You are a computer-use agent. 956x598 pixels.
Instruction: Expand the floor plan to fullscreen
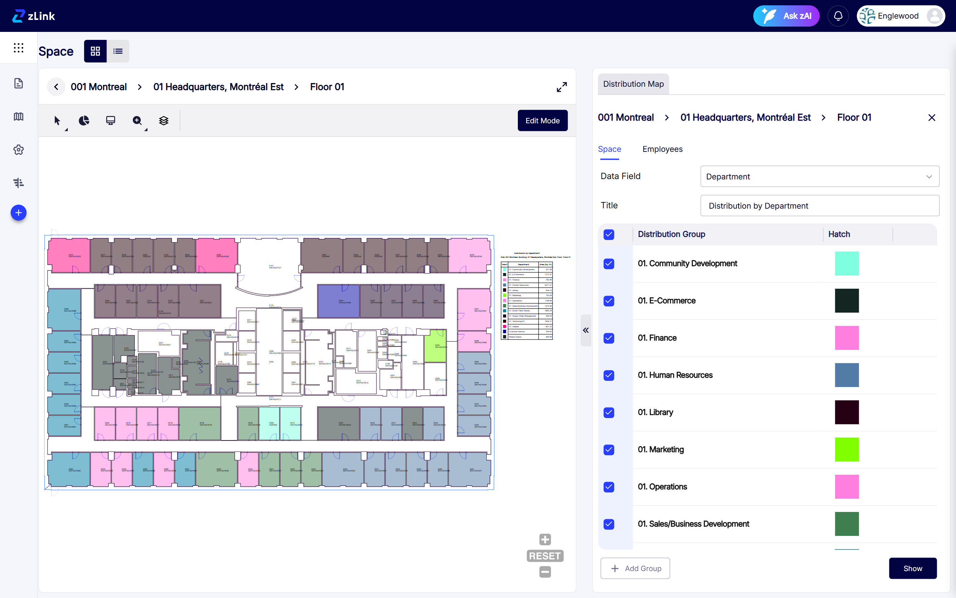click(561, 87)
